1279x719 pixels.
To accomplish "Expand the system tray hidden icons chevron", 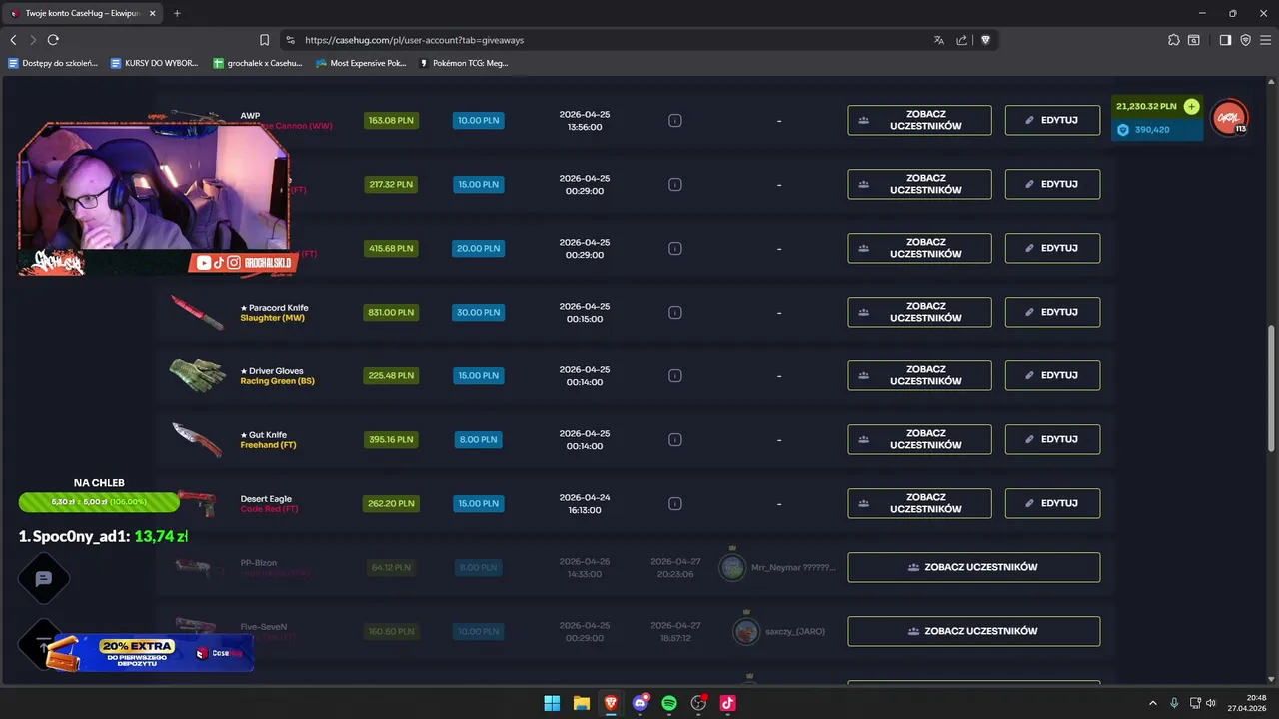I will click(1152, 703).
